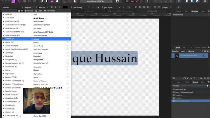
Task: Show Used fonts tab
Action: point(39,11)
